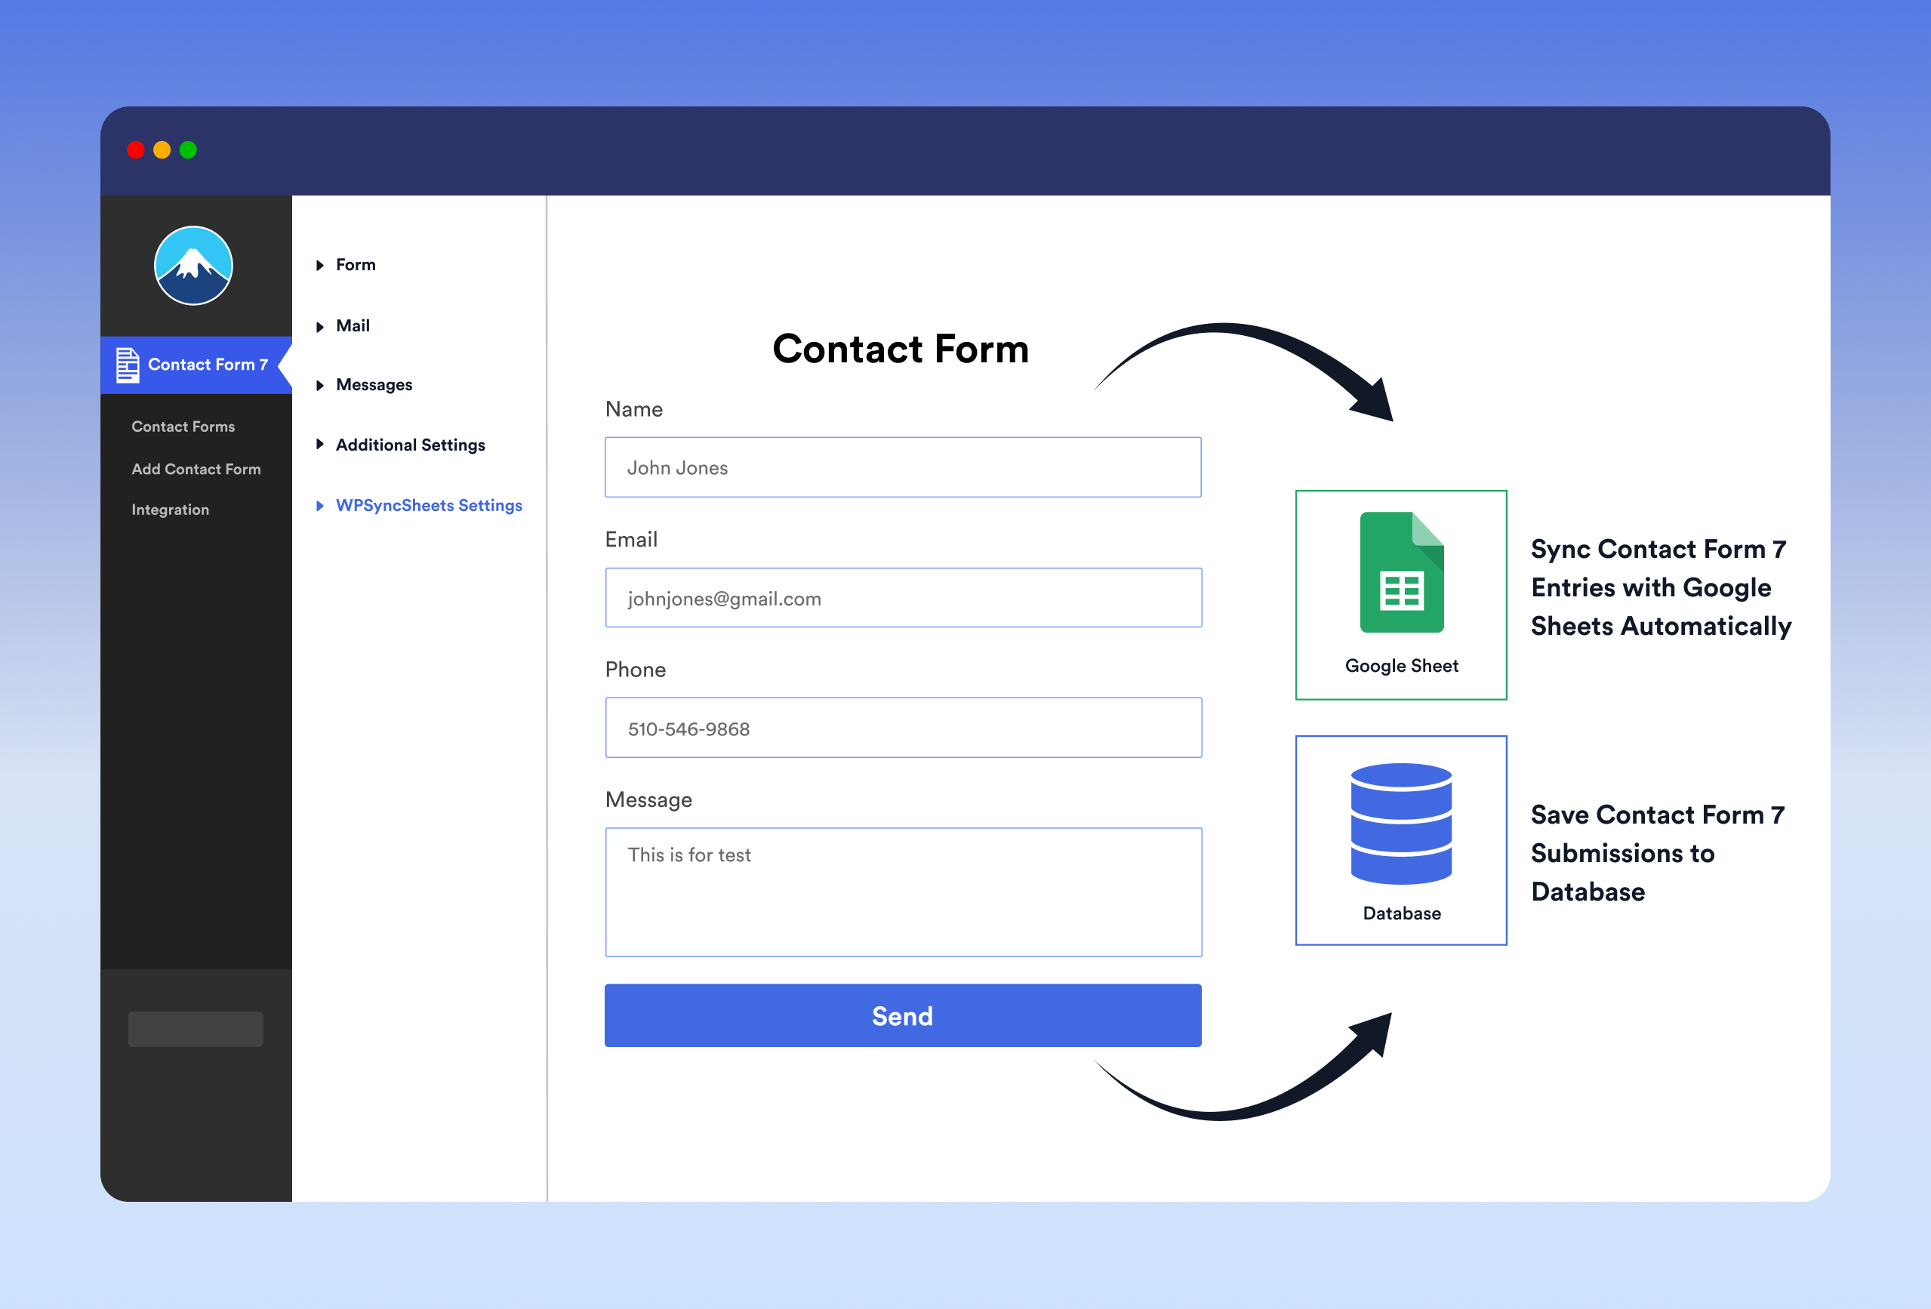Viewport: 1931px width, 1309px height.
Task: Click the mountain logo avatar
Action: coord(192,265)
